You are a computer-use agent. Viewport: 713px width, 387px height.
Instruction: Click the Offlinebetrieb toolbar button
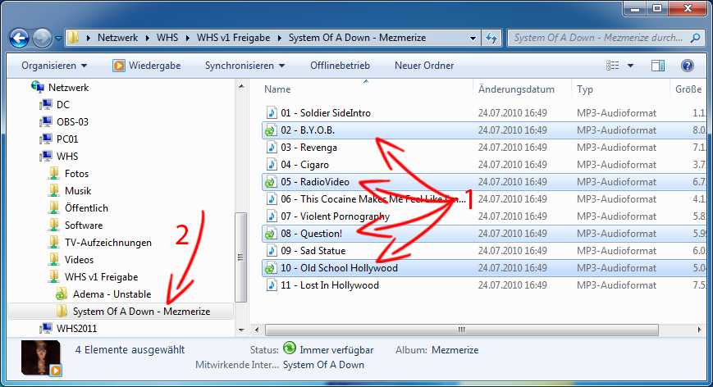(x=340, y=66)
